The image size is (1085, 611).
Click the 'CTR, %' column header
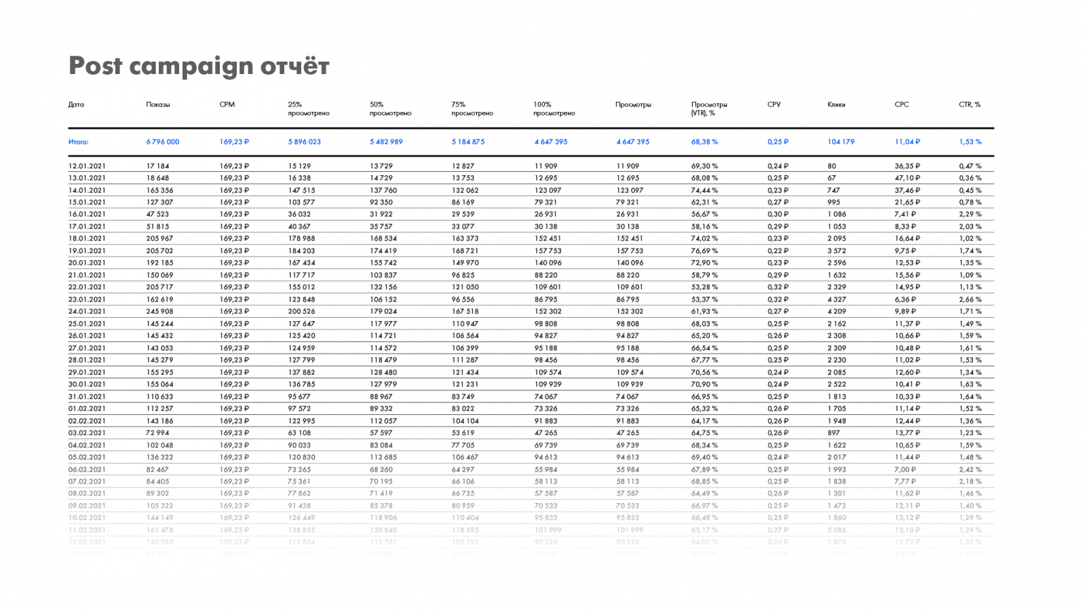pyautogui.click(x=969, y=105)
